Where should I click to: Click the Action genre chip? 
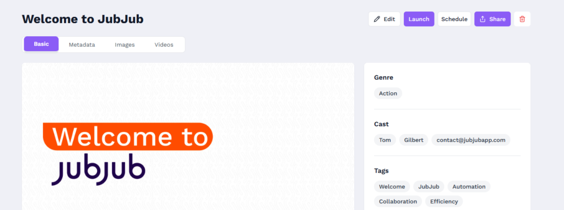[x=388, y=93]
